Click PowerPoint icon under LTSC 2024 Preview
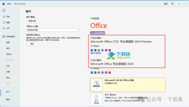Image resolution: width=189 pixels, height=107 pixels. point(99,50)
